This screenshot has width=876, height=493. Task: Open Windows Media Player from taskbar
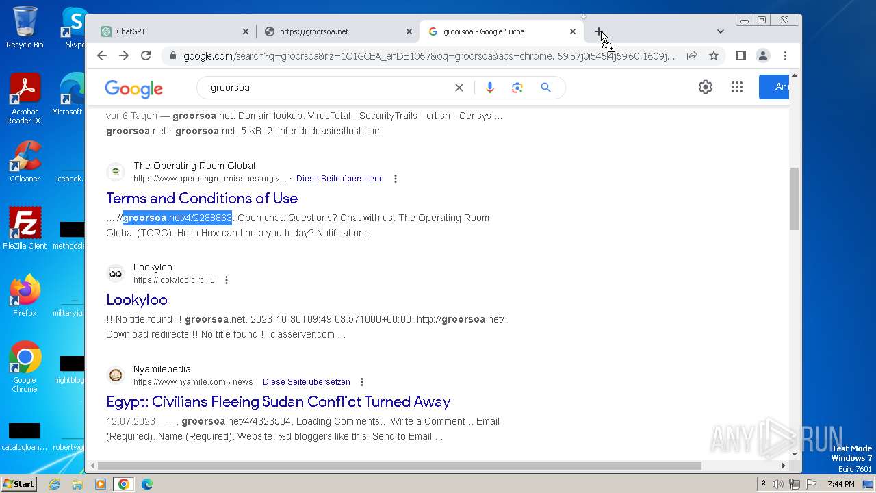pos(101,484)
